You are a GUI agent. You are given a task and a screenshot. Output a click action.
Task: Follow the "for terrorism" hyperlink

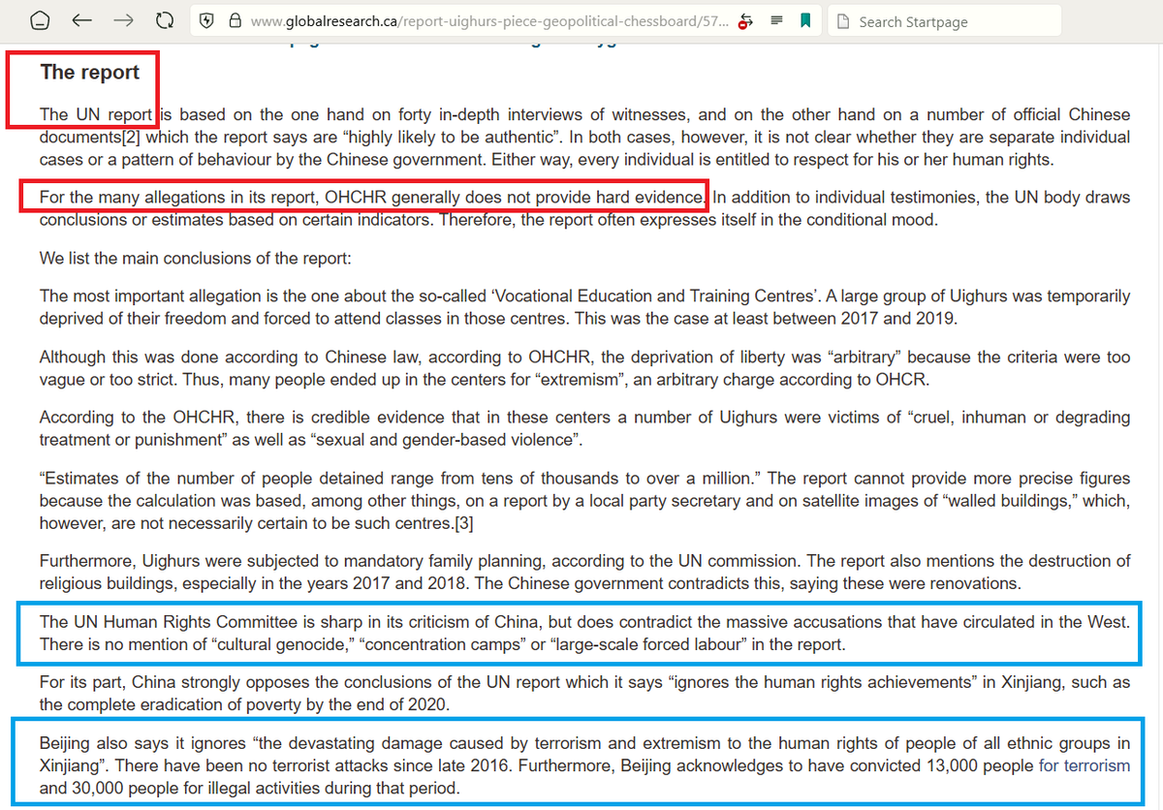1084,765
